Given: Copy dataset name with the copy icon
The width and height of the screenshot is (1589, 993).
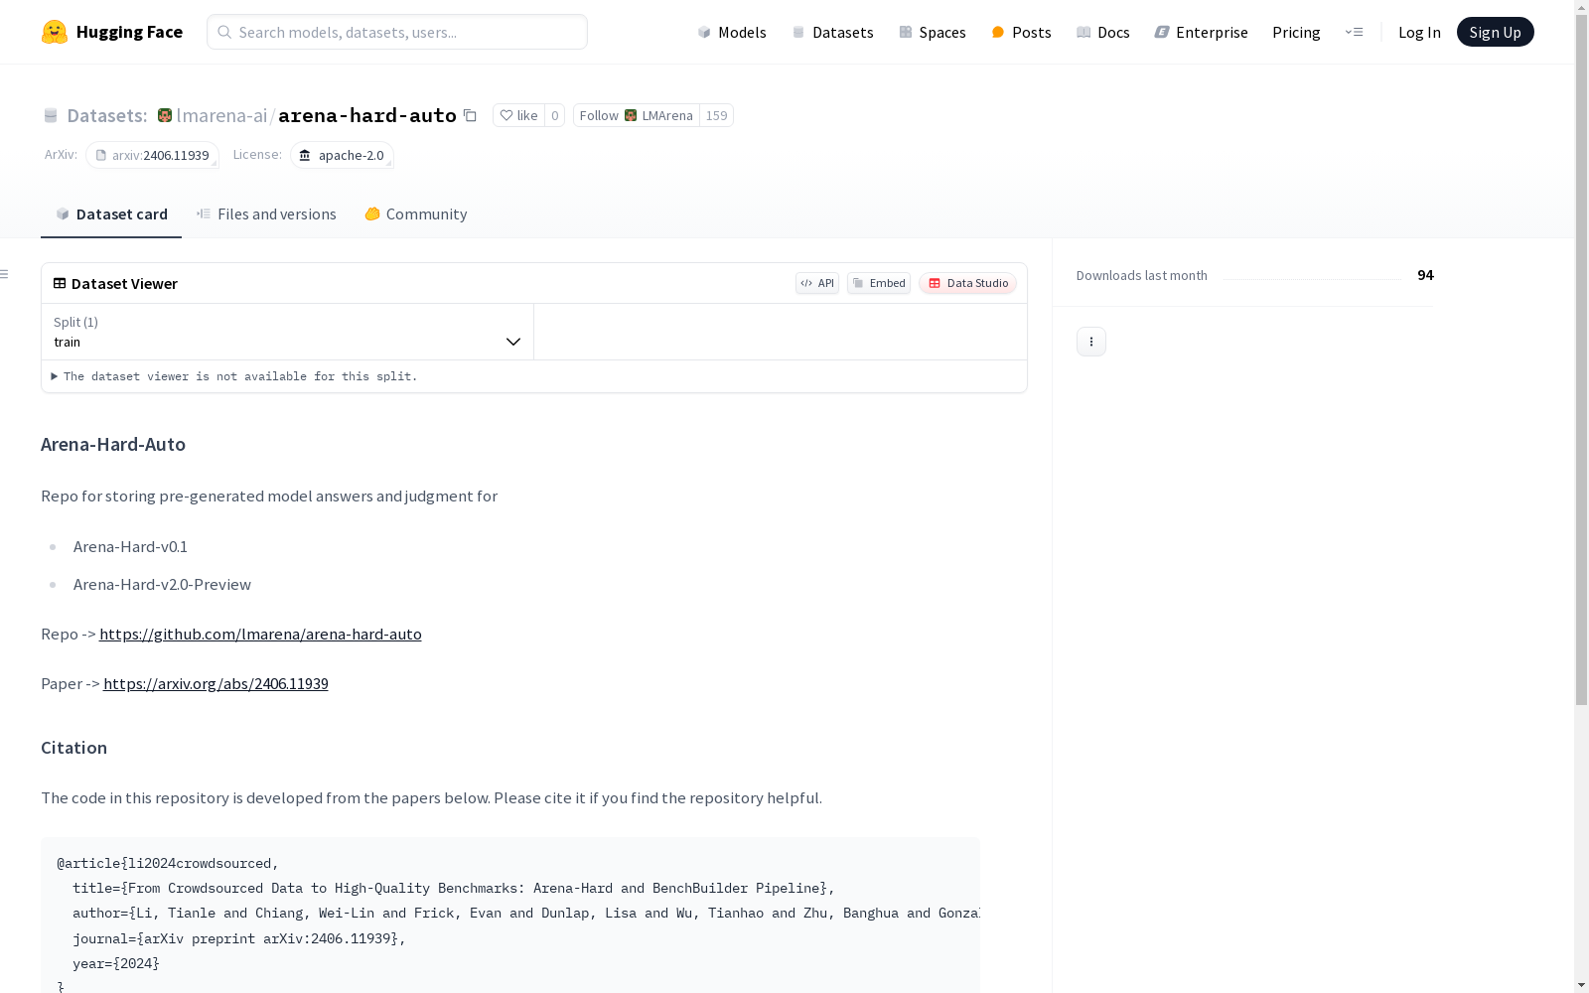Looking at the screenshot, I should tap(471, 115).
